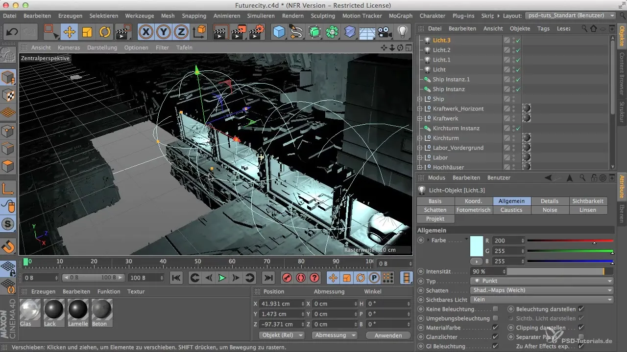
Task: Select the Scale tool in the top toolbar
Action: pyautogui.click(x=87, y=32)
